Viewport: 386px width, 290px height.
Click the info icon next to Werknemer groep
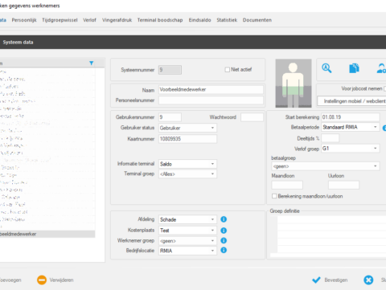point(224,240)
